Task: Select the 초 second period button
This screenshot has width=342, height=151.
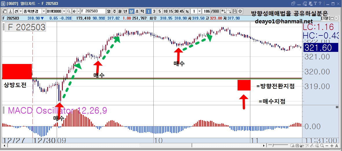Action: (x=137, y=11)
